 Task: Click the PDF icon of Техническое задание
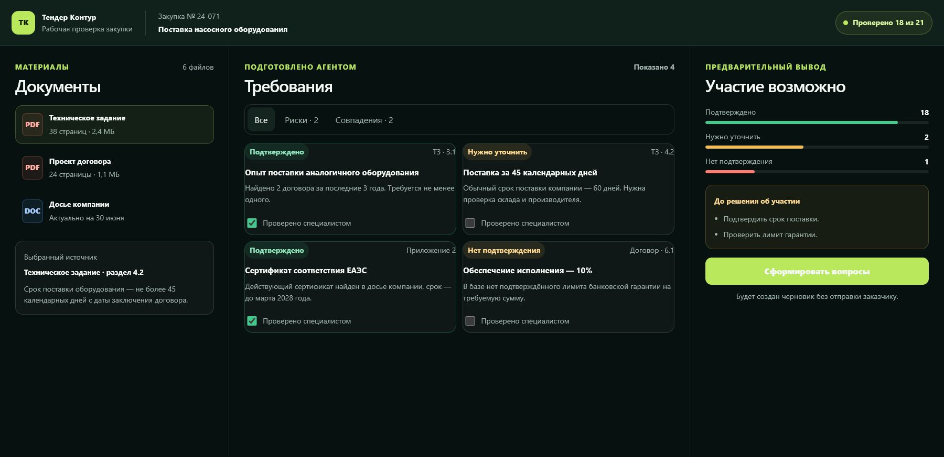coord(33,125)
